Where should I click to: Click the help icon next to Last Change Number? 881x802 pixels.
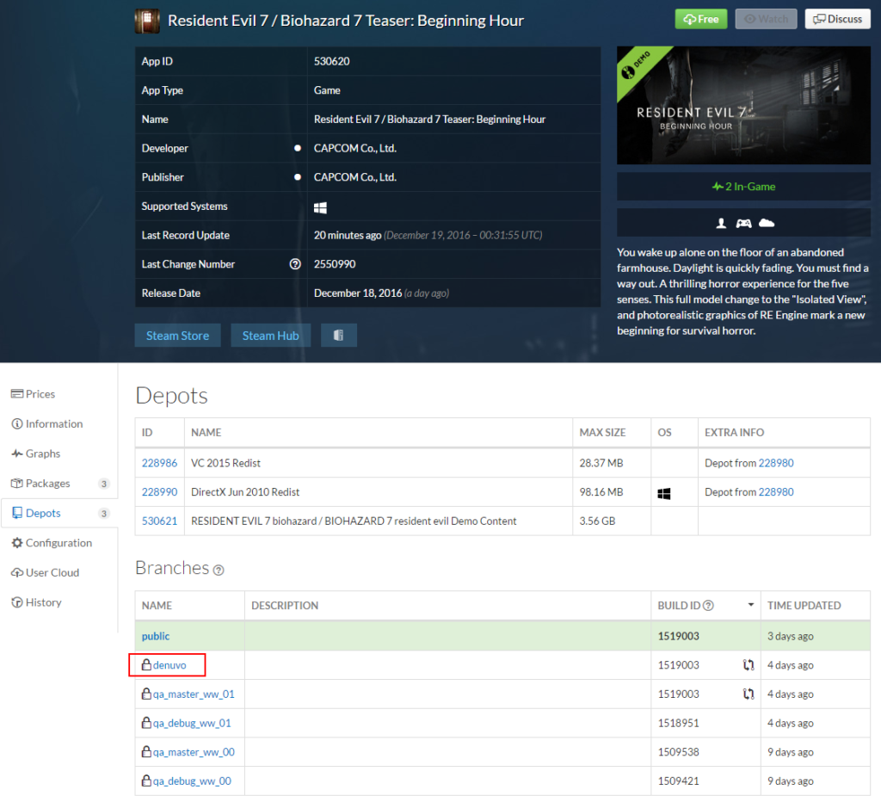[295, 264]
